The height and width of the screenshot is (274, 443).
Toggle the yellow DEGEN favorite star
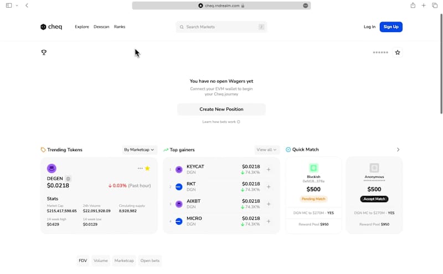[147, 168]
